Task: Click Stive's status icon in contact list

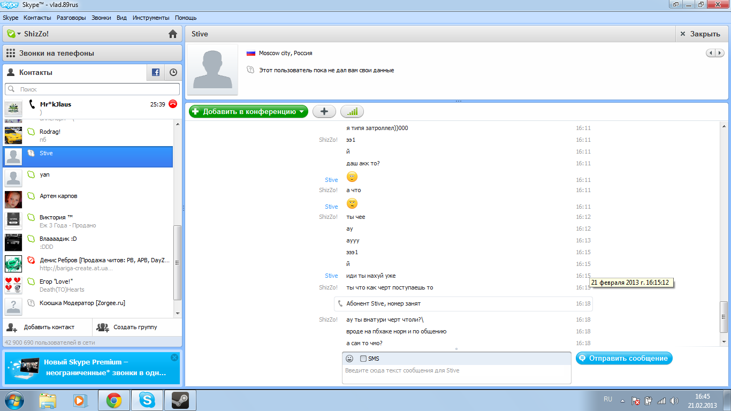Action: point(31,153)
